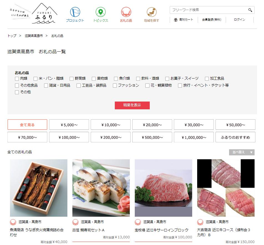Tick the 魚介類 checkbox
Screen dimensions: 264x245
tap(116, 79)
